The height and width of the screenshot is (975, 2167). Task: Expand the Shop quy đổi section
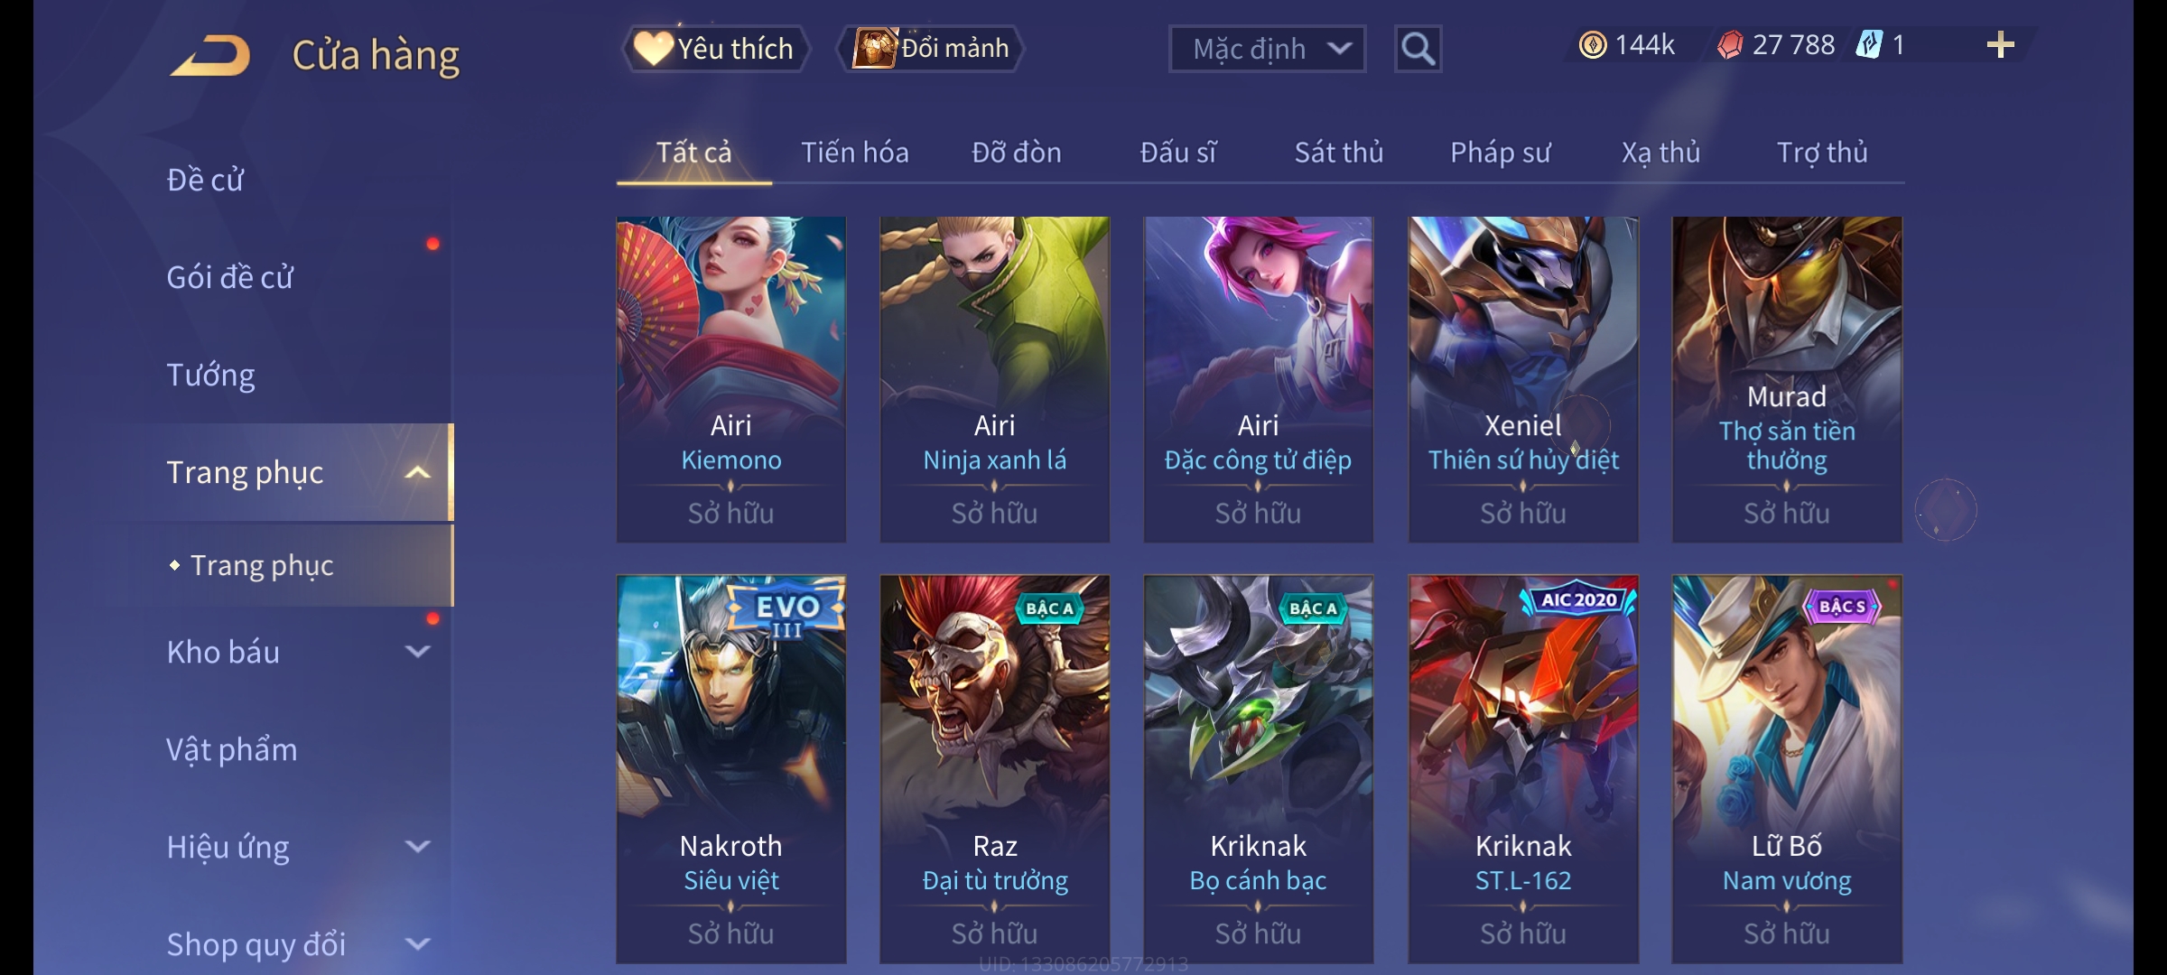tap(417, 943)
